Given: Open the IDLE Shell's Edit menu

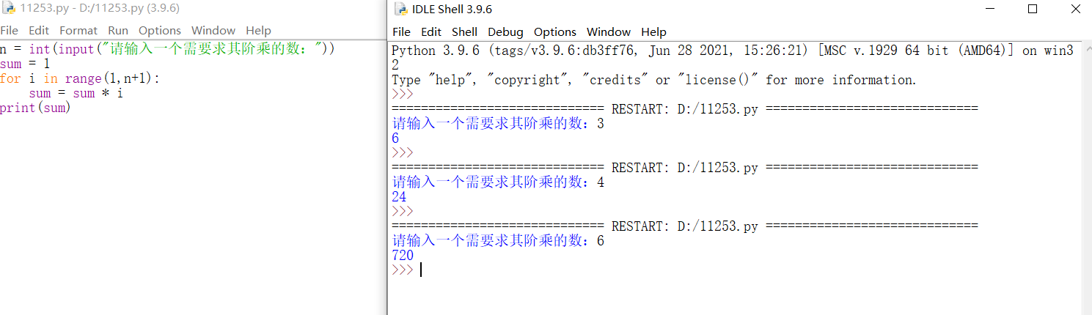Looking at the screenshot, I should click(431, 32).
